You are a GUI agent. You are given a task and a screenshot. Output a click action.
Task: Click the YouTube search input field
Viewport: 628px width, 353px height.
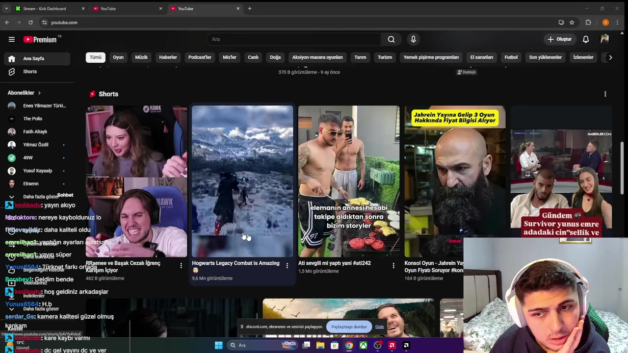click(x=293, y=39)
